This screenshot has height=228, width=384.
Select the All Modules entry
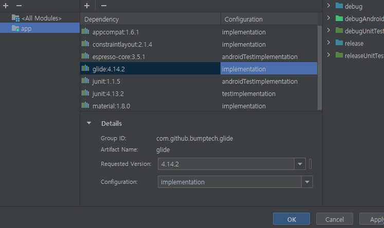(40, 18)
